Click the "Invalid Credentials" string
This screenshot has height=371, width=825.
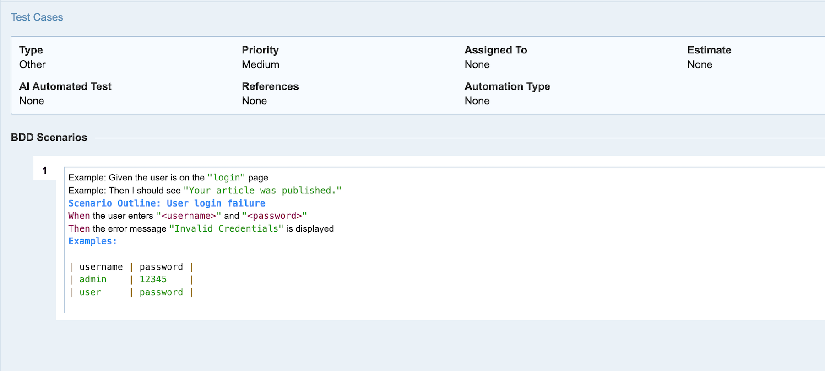(226, 228)
